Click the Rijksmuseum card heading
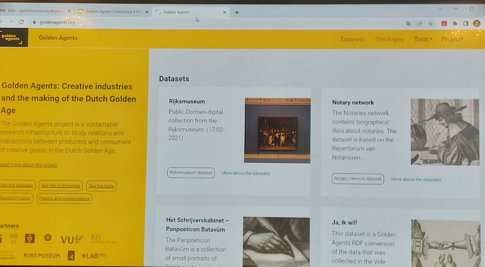The image size is (485, 267). click(x=187, y=101)
